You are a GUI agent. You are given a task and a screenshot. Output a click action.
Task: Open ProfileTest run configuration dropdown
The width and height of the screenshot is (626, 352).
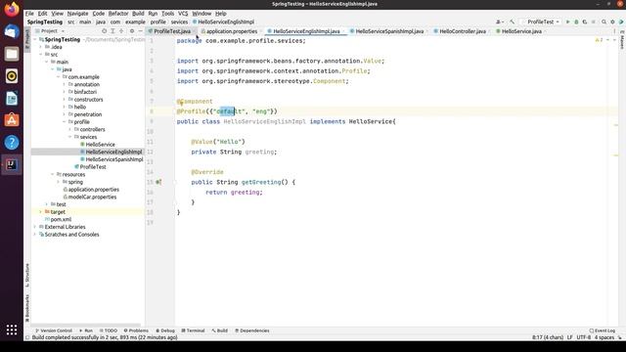[x=541, y=22]
